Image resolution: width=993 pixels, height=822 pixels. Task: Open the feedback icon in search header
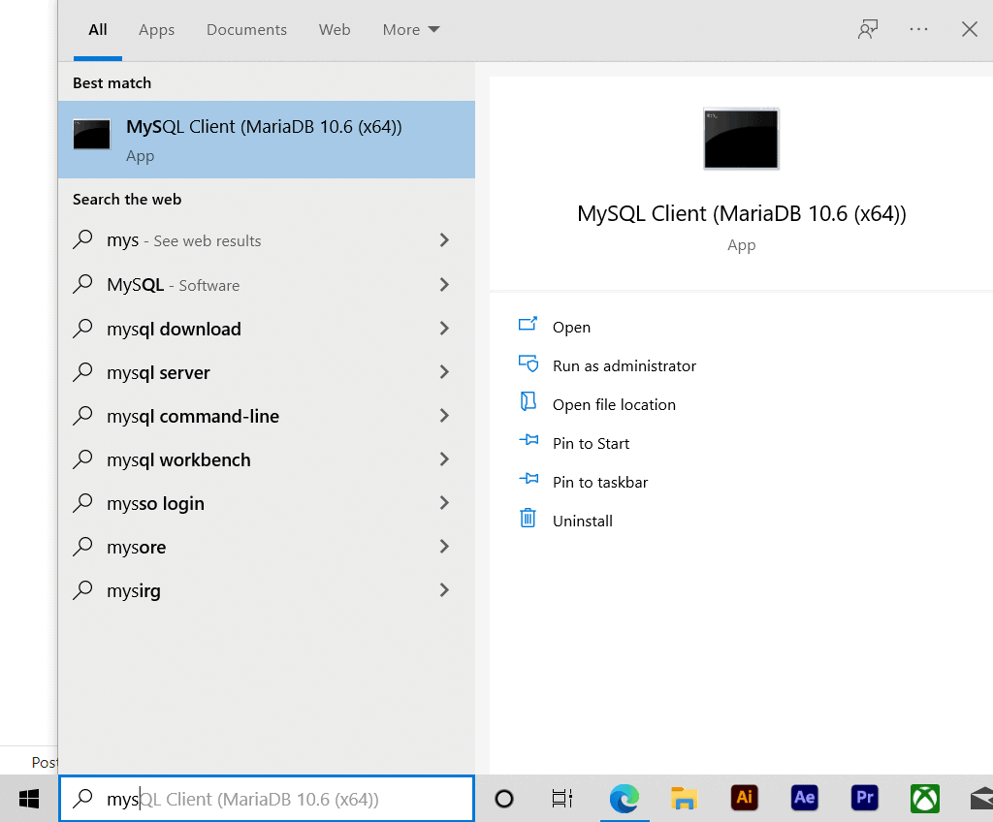(868, 29)
